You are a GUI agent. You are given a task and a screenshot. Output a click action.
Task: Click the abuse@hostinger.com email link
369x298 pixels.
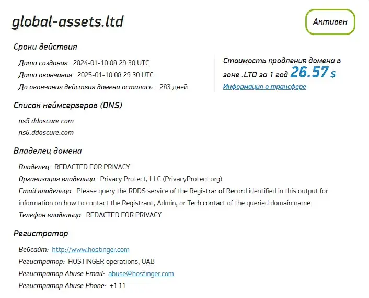click(x=141, y=273)
